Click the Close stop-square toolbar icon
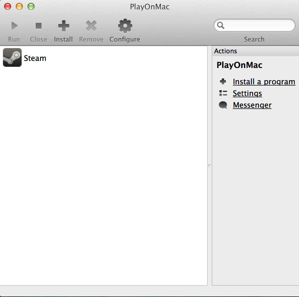 click(39, 25)
